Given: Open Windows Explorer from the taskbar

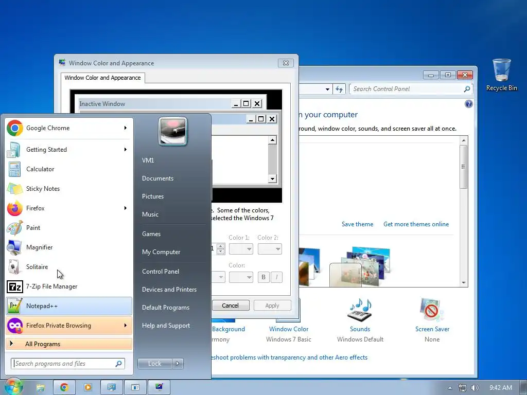Looking at the screenshot, I should (40, 387).
